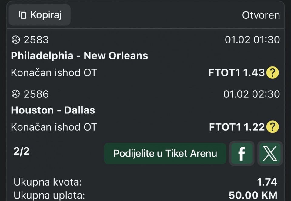Click the Ukupna uplata amount 50.00 KM
Viewport: 291px width, 201px height.
253,195
